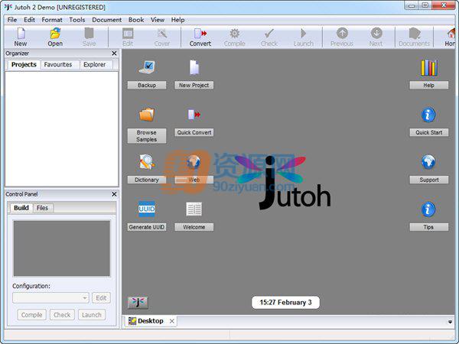
Task: Click the New Project button label
Action: tap(194, 85)
